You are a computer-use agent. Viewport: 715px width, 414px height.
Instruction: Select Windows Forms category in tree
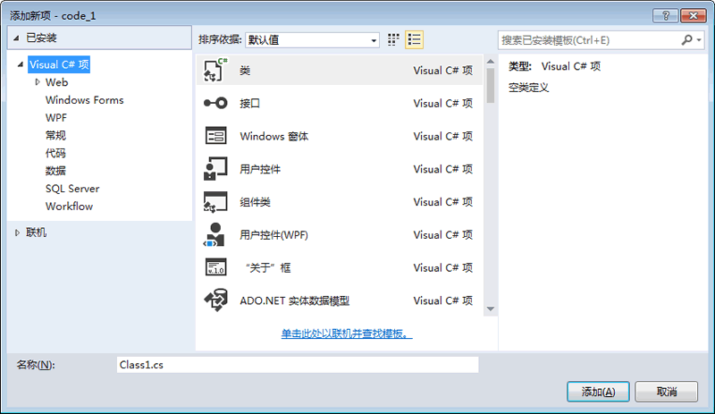[84, 100]
